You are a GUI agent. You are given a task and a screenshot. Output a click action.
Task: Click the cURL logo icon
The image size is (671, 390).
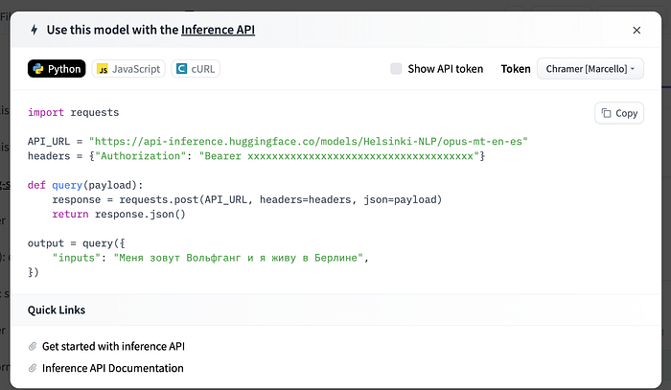[181, 69]
